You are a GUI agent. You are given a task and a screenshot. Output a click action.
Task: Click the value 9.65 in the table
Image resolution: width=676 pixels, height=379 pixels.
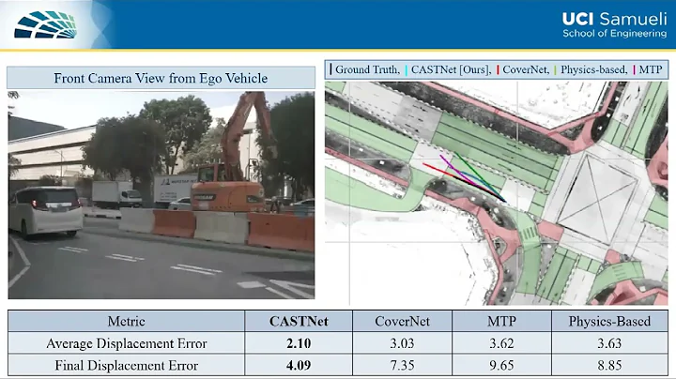click(501, 366)
